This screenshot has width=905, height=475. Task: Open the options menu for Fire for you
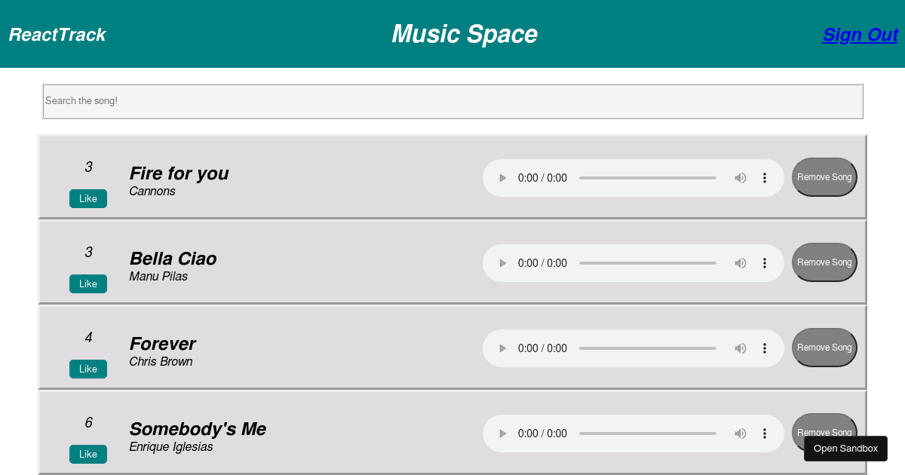(x=765, y=178)
